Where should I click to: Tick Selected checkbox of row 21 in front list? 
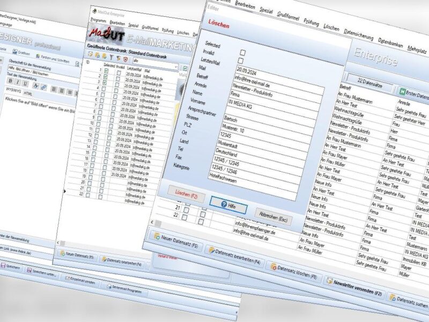[x=186, y=210]
